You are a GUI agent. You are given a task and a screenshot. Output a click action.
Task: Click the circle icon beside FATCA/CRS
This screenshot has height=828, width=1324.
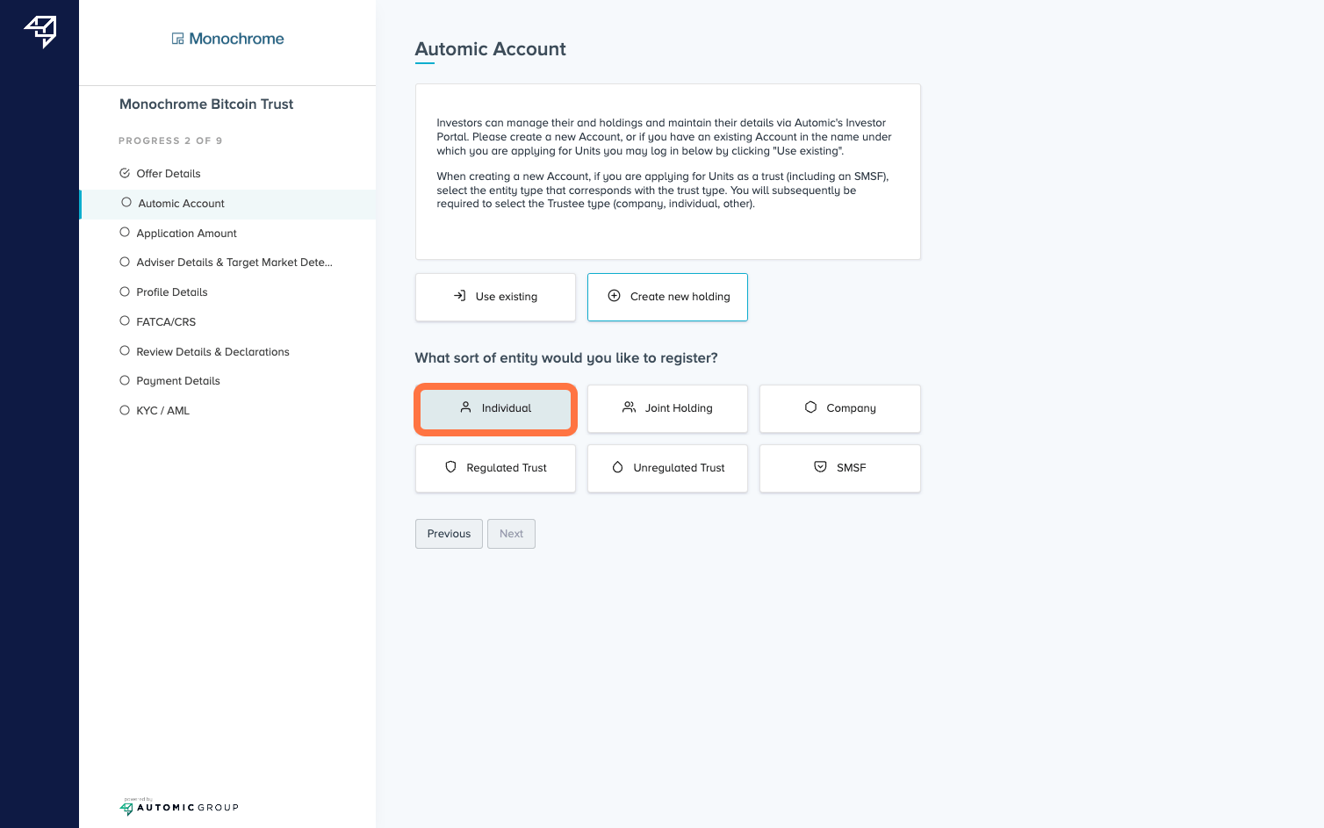pos(125,320)
